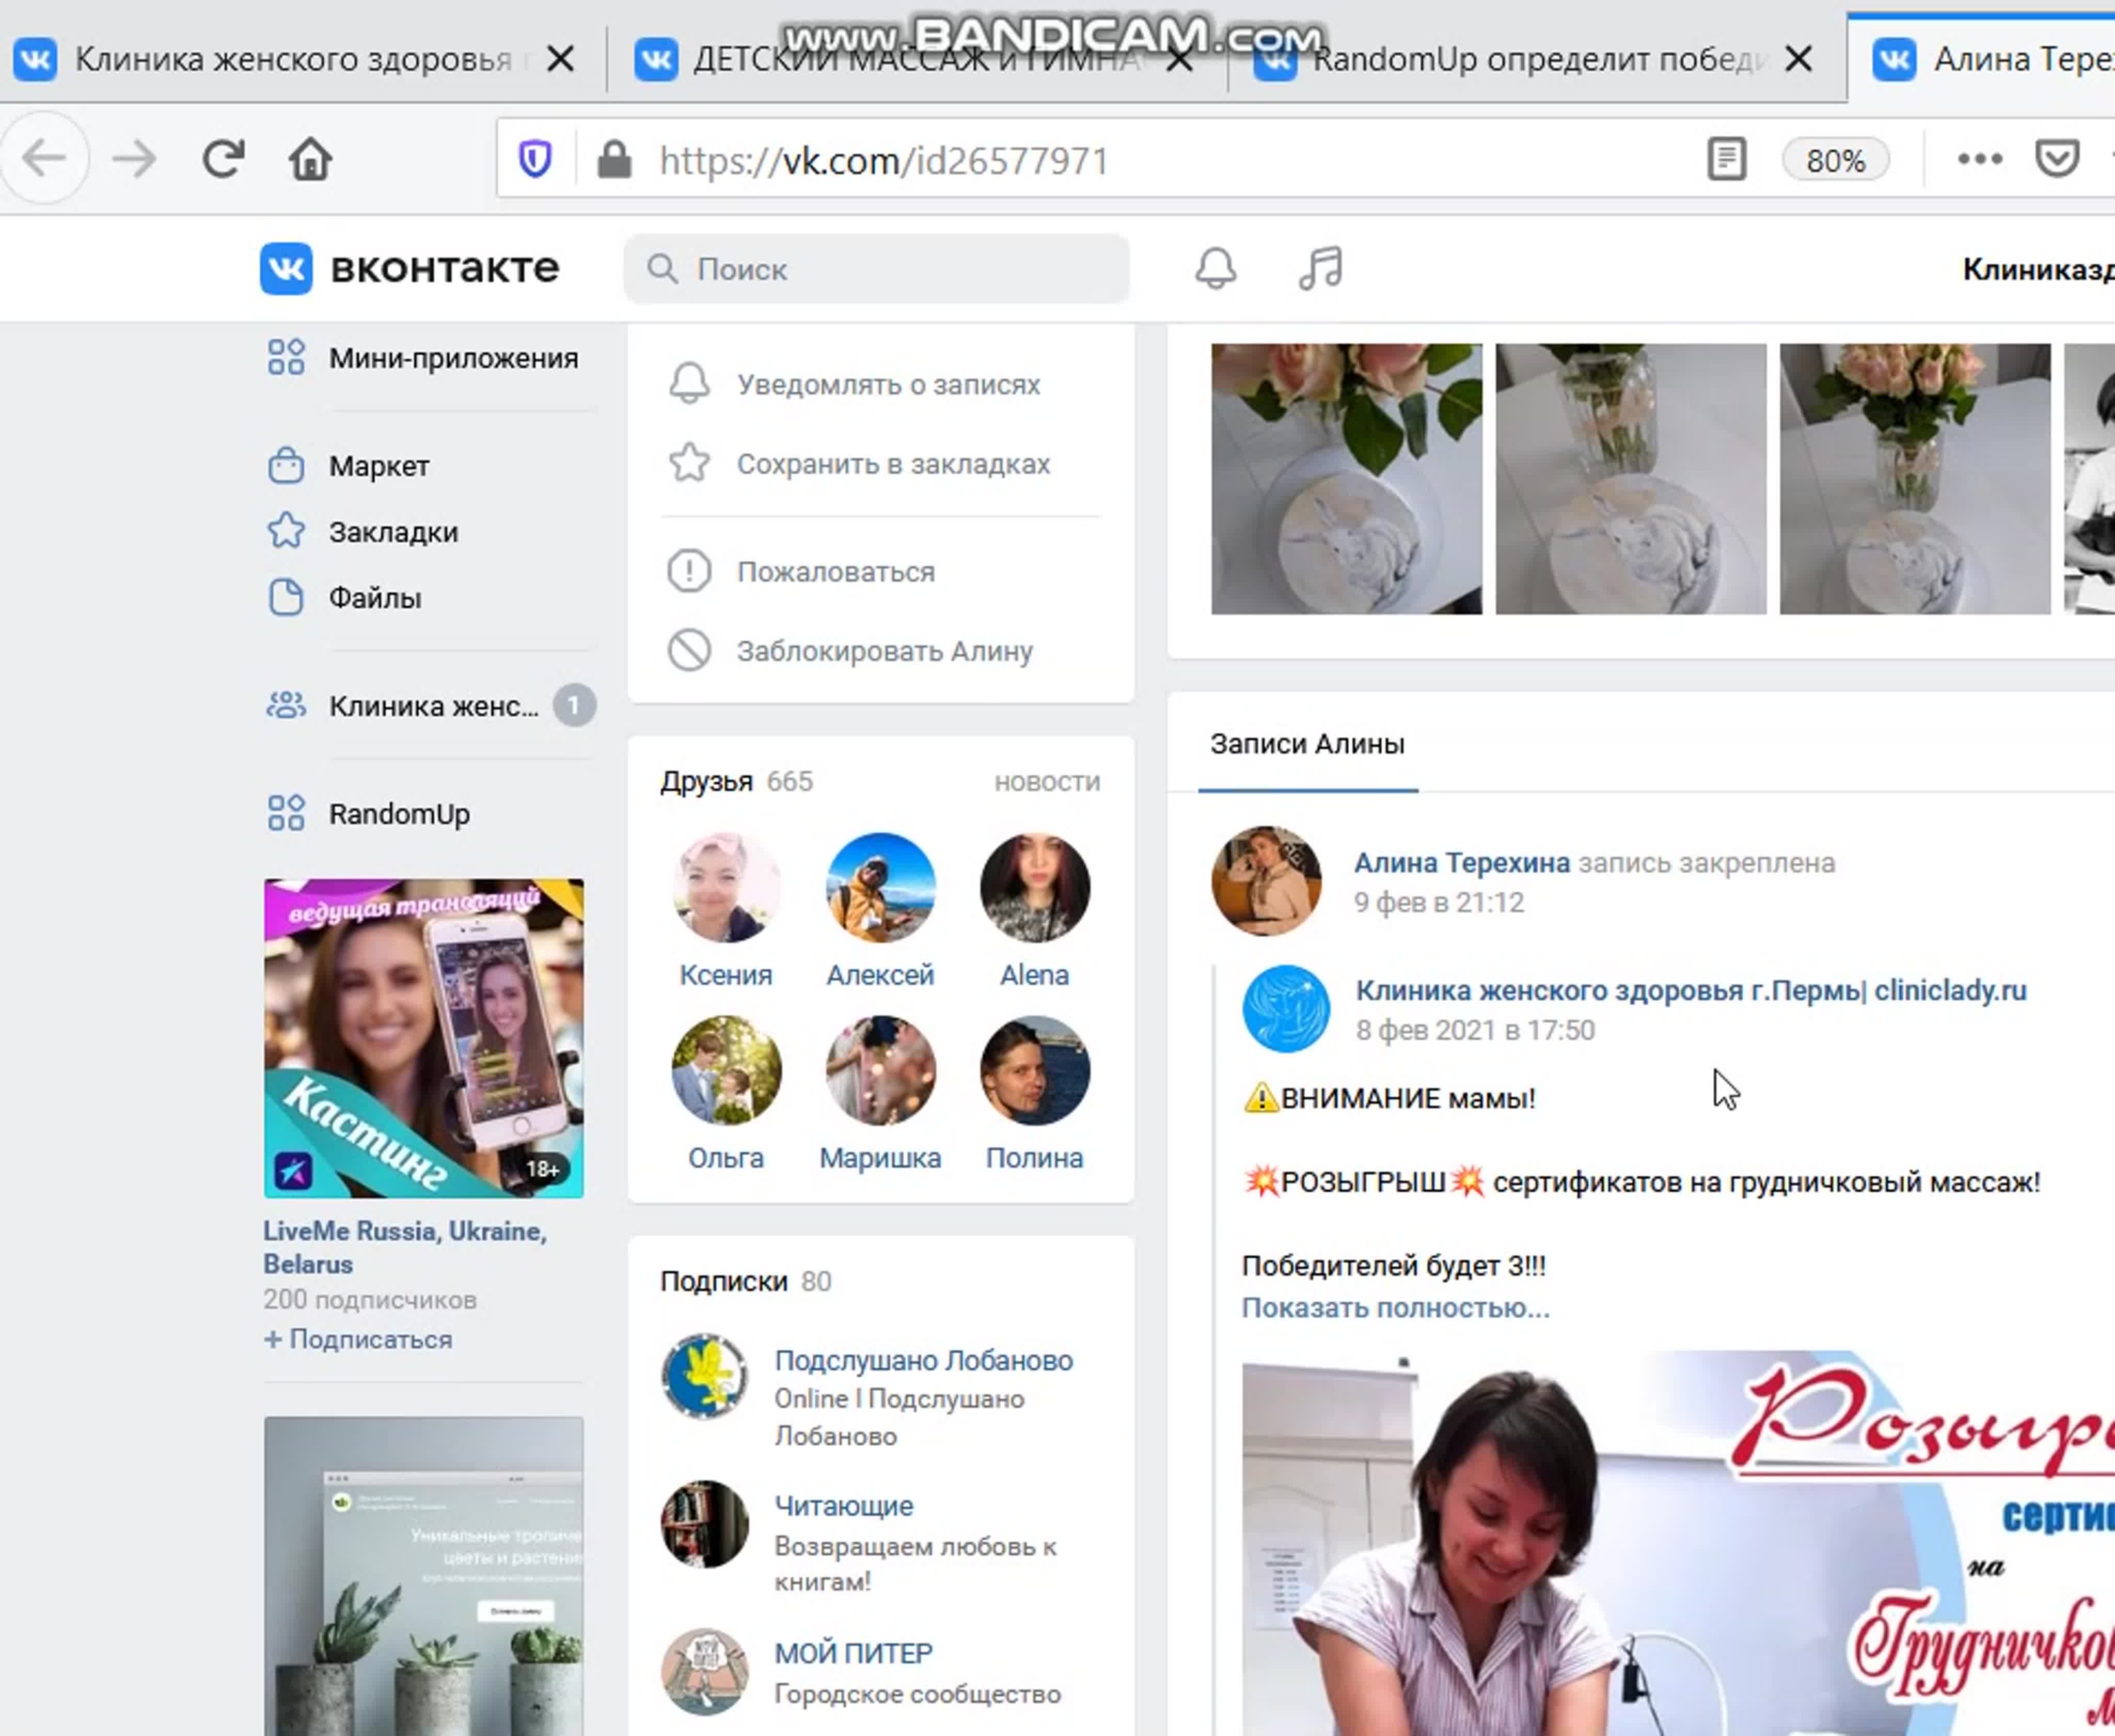Open the page actions three-dots menu
Viewport: 2115px width, 1736px height.
point(1979,159)
